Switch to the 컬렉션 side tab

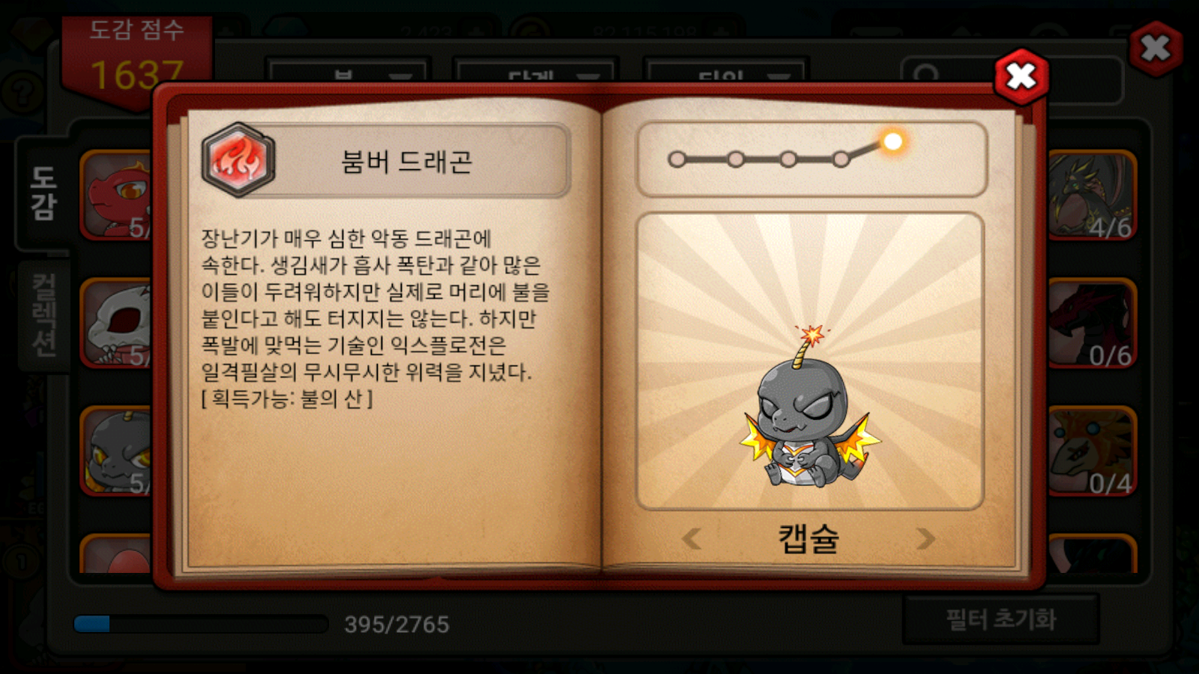[43, 315]
